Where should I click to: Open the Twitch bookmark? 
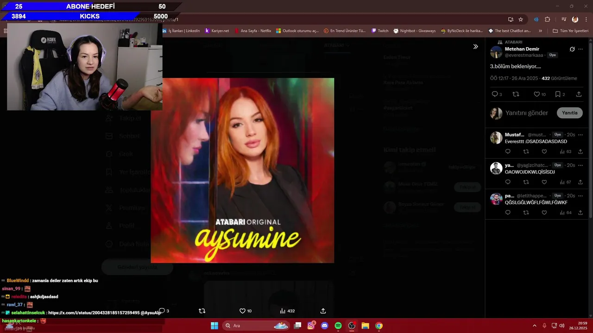click(x=380, y=31)
